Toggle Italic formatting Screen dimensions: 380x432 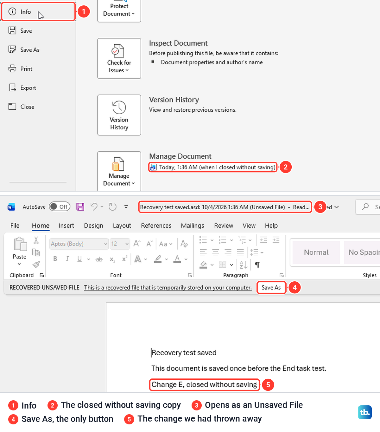pos(67,259)
